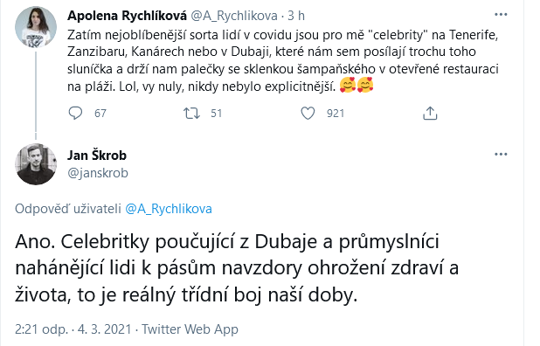The height and width of the screenshot is (346, 540).
Task: Click the Twitter Web App source link
Action: coord(190,329)
